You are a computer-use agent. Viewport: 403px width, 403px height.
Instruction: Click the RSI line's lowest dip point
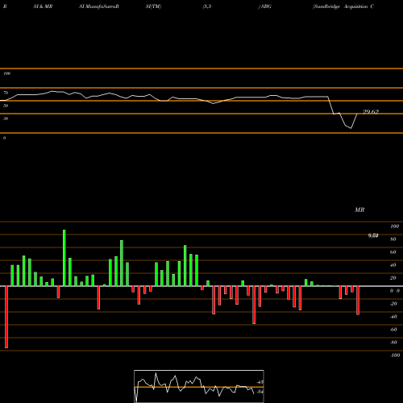point(351,128)
